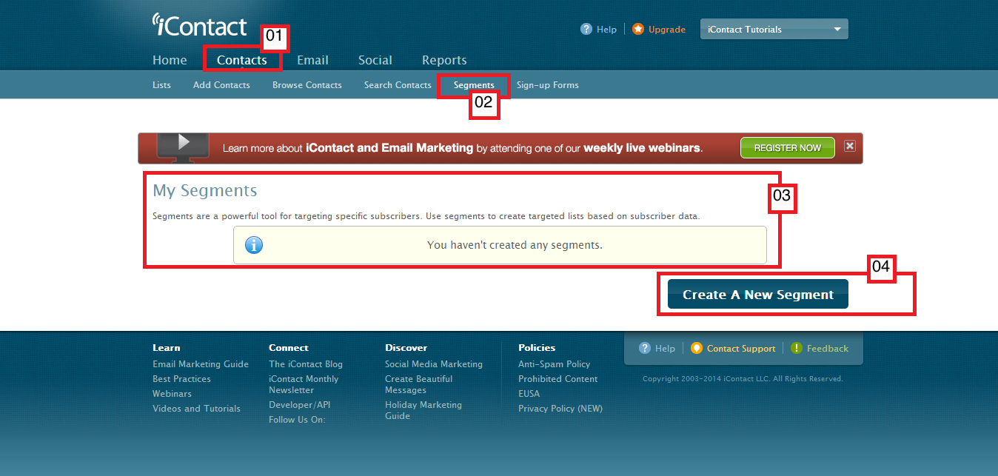Go to the Lists submenu
Screen dimensions: 998x476
[161, 85]
